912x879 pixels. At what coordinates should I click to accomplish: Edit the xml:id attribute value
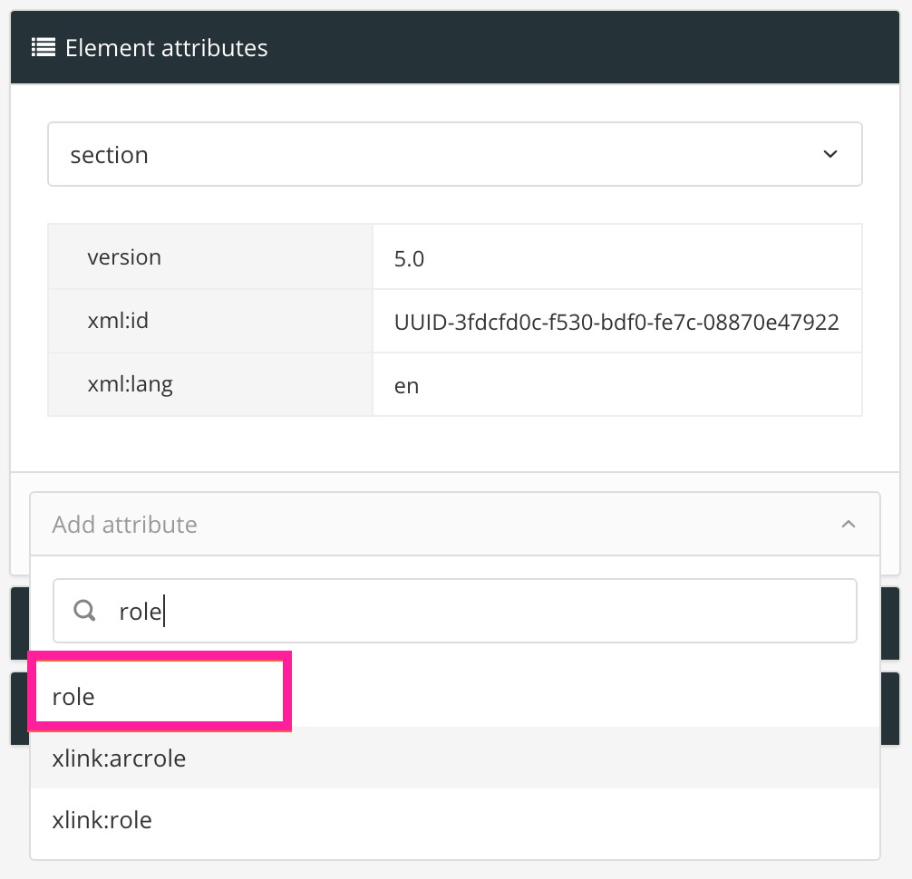click(x=617, y=321)
